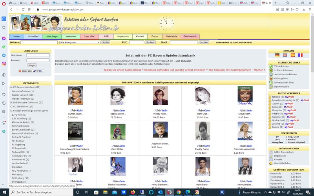The width and height of the screenshot is (314, 196).
Task: Open Instagram in Opera sidebar
Action: (x=4, y=64)
